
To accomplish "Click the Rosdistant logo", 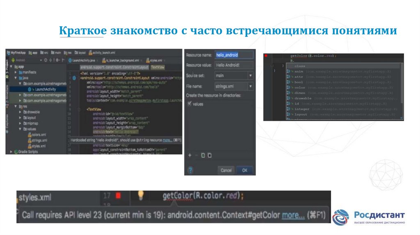I will pos(368,216).
